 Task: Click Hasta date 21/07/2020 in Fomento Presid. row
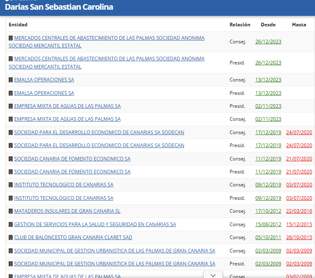[299, 172]
